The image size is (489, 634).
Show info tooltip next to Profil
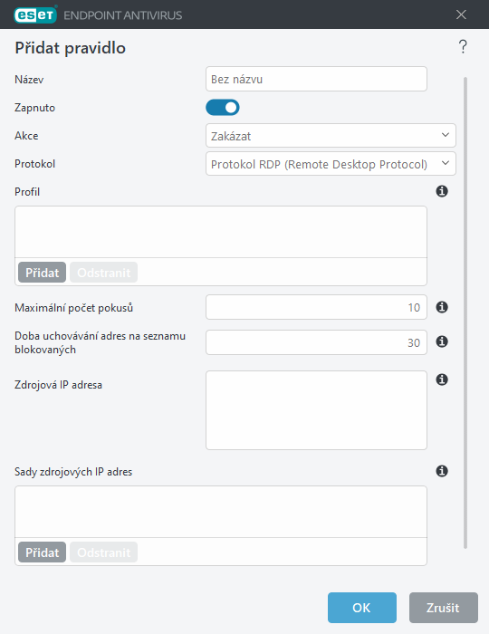click(442, 191)
